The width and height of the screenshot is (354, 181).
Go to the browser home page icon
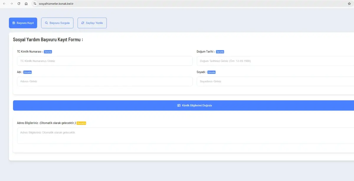[26, 4]
